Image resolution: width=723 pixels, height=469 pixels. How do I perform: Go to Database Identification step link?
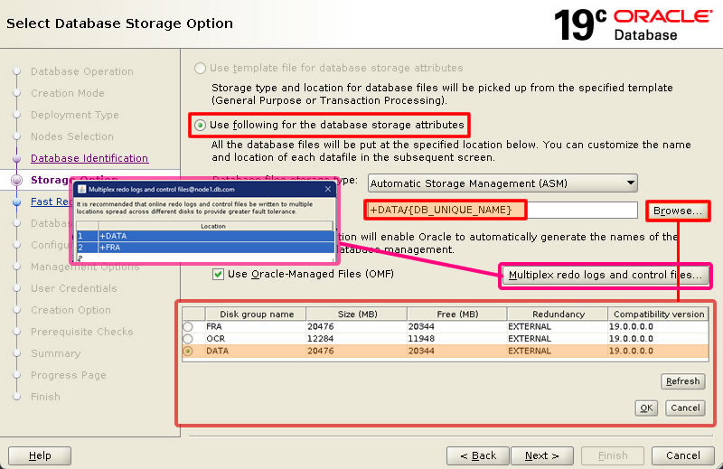click(89, 158)
